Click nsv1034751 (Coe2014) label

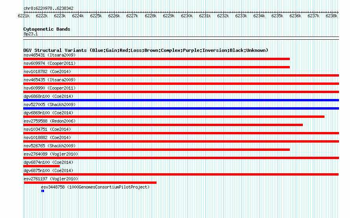point(47,129)
